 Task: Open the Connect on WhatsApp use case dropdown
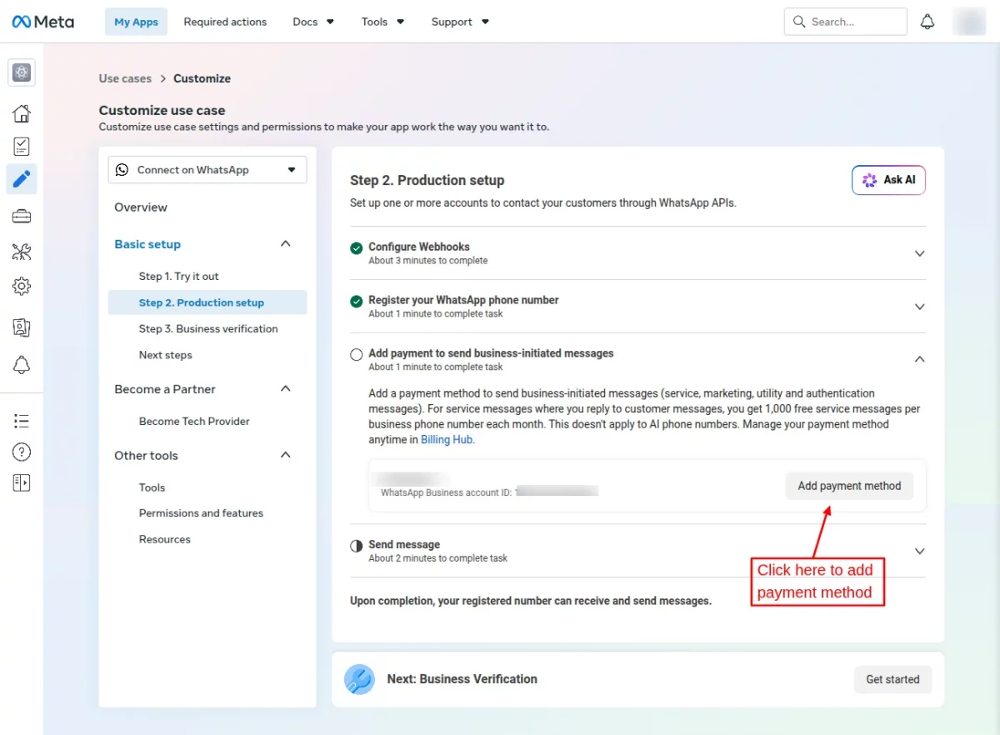click(x=207, y=170)
